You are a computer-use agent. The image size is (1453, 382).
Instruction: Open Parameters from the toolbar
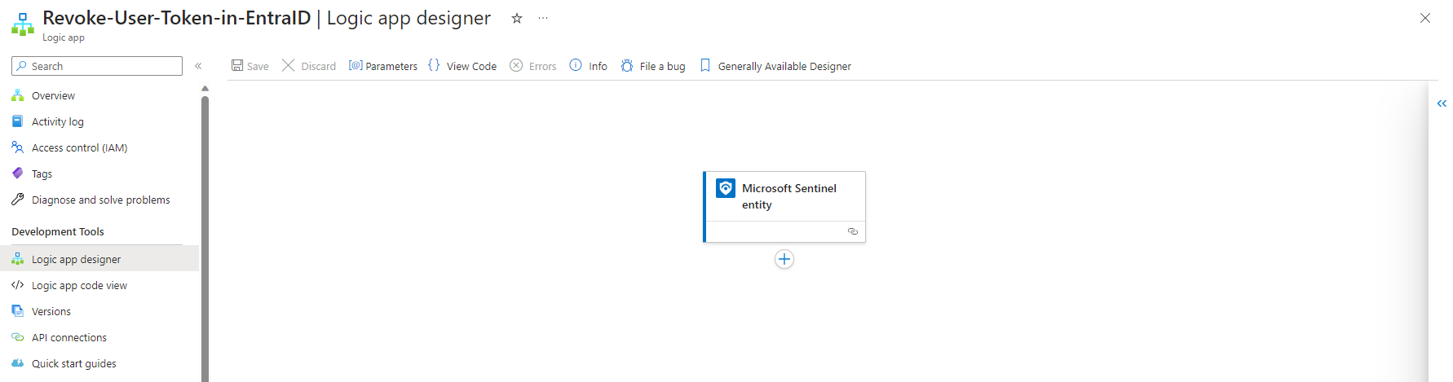pos(383,66)
